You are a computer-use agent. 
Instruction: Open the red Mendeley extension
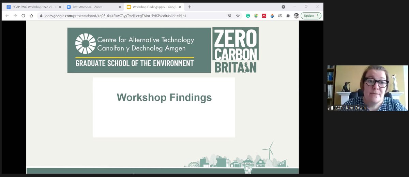(x=264, y=16)
